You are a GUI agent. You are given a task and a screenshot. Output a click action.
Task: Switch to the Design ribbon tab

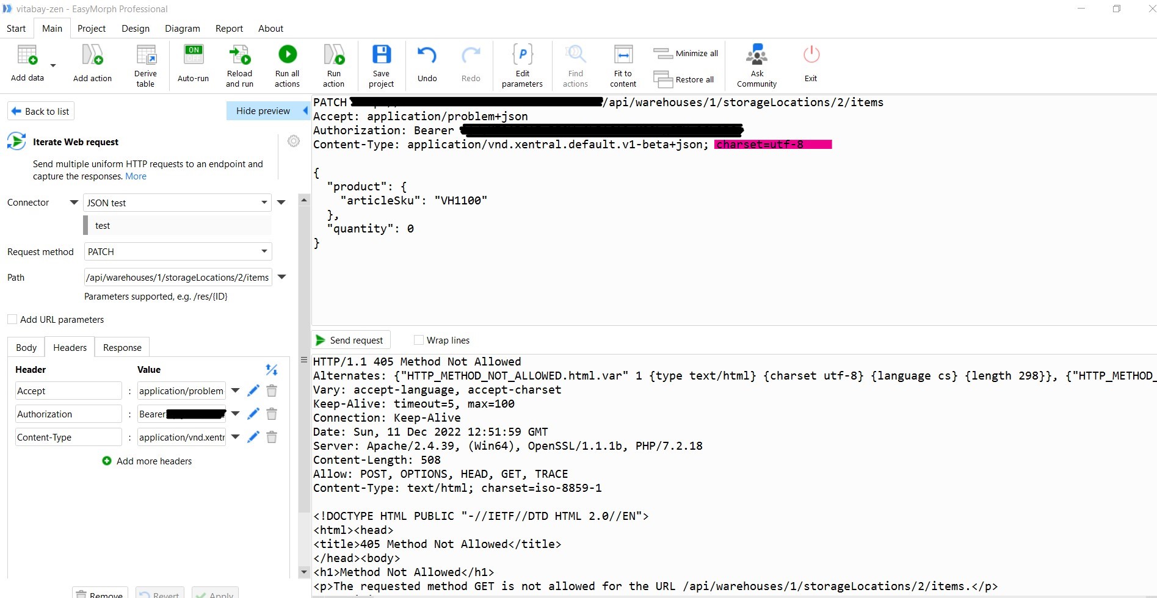pyautogui.click(x=136, y=29)
